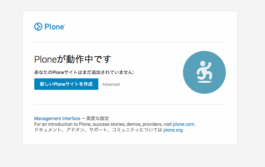The image size is (265, 167).
Task: Click the Plone logo in the header
Action: (50, 27)
